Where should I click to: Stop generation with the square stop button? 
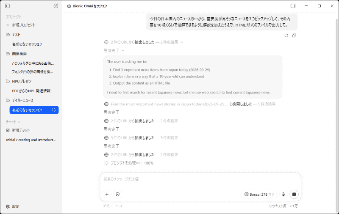[x=294, y=195]
